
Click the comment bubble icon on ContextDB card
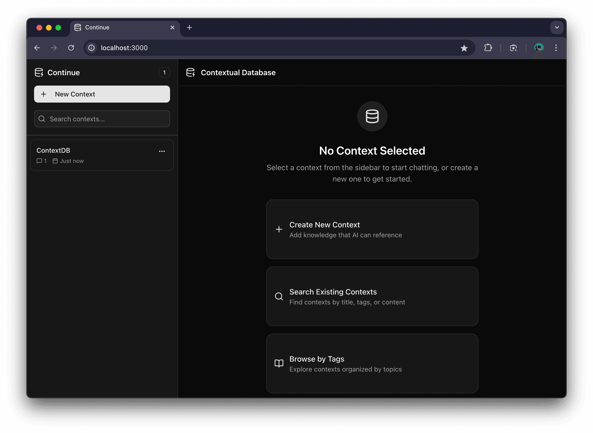tap(40, 161)
